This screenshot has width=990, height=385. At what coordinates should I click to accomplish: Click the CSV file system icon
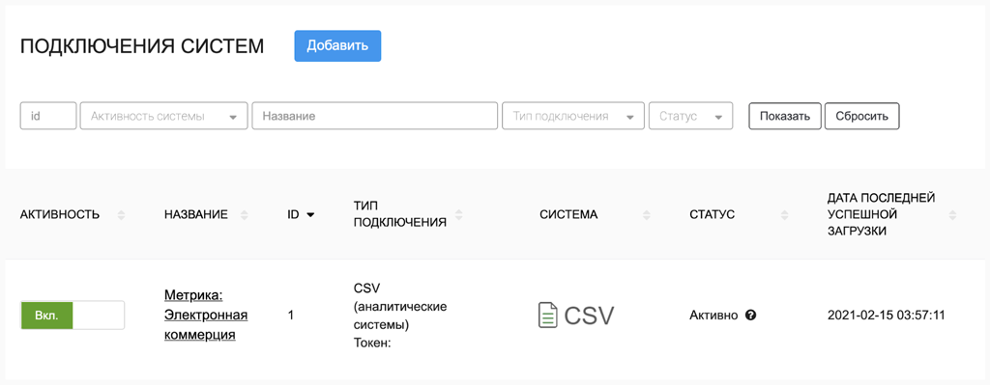575,316
